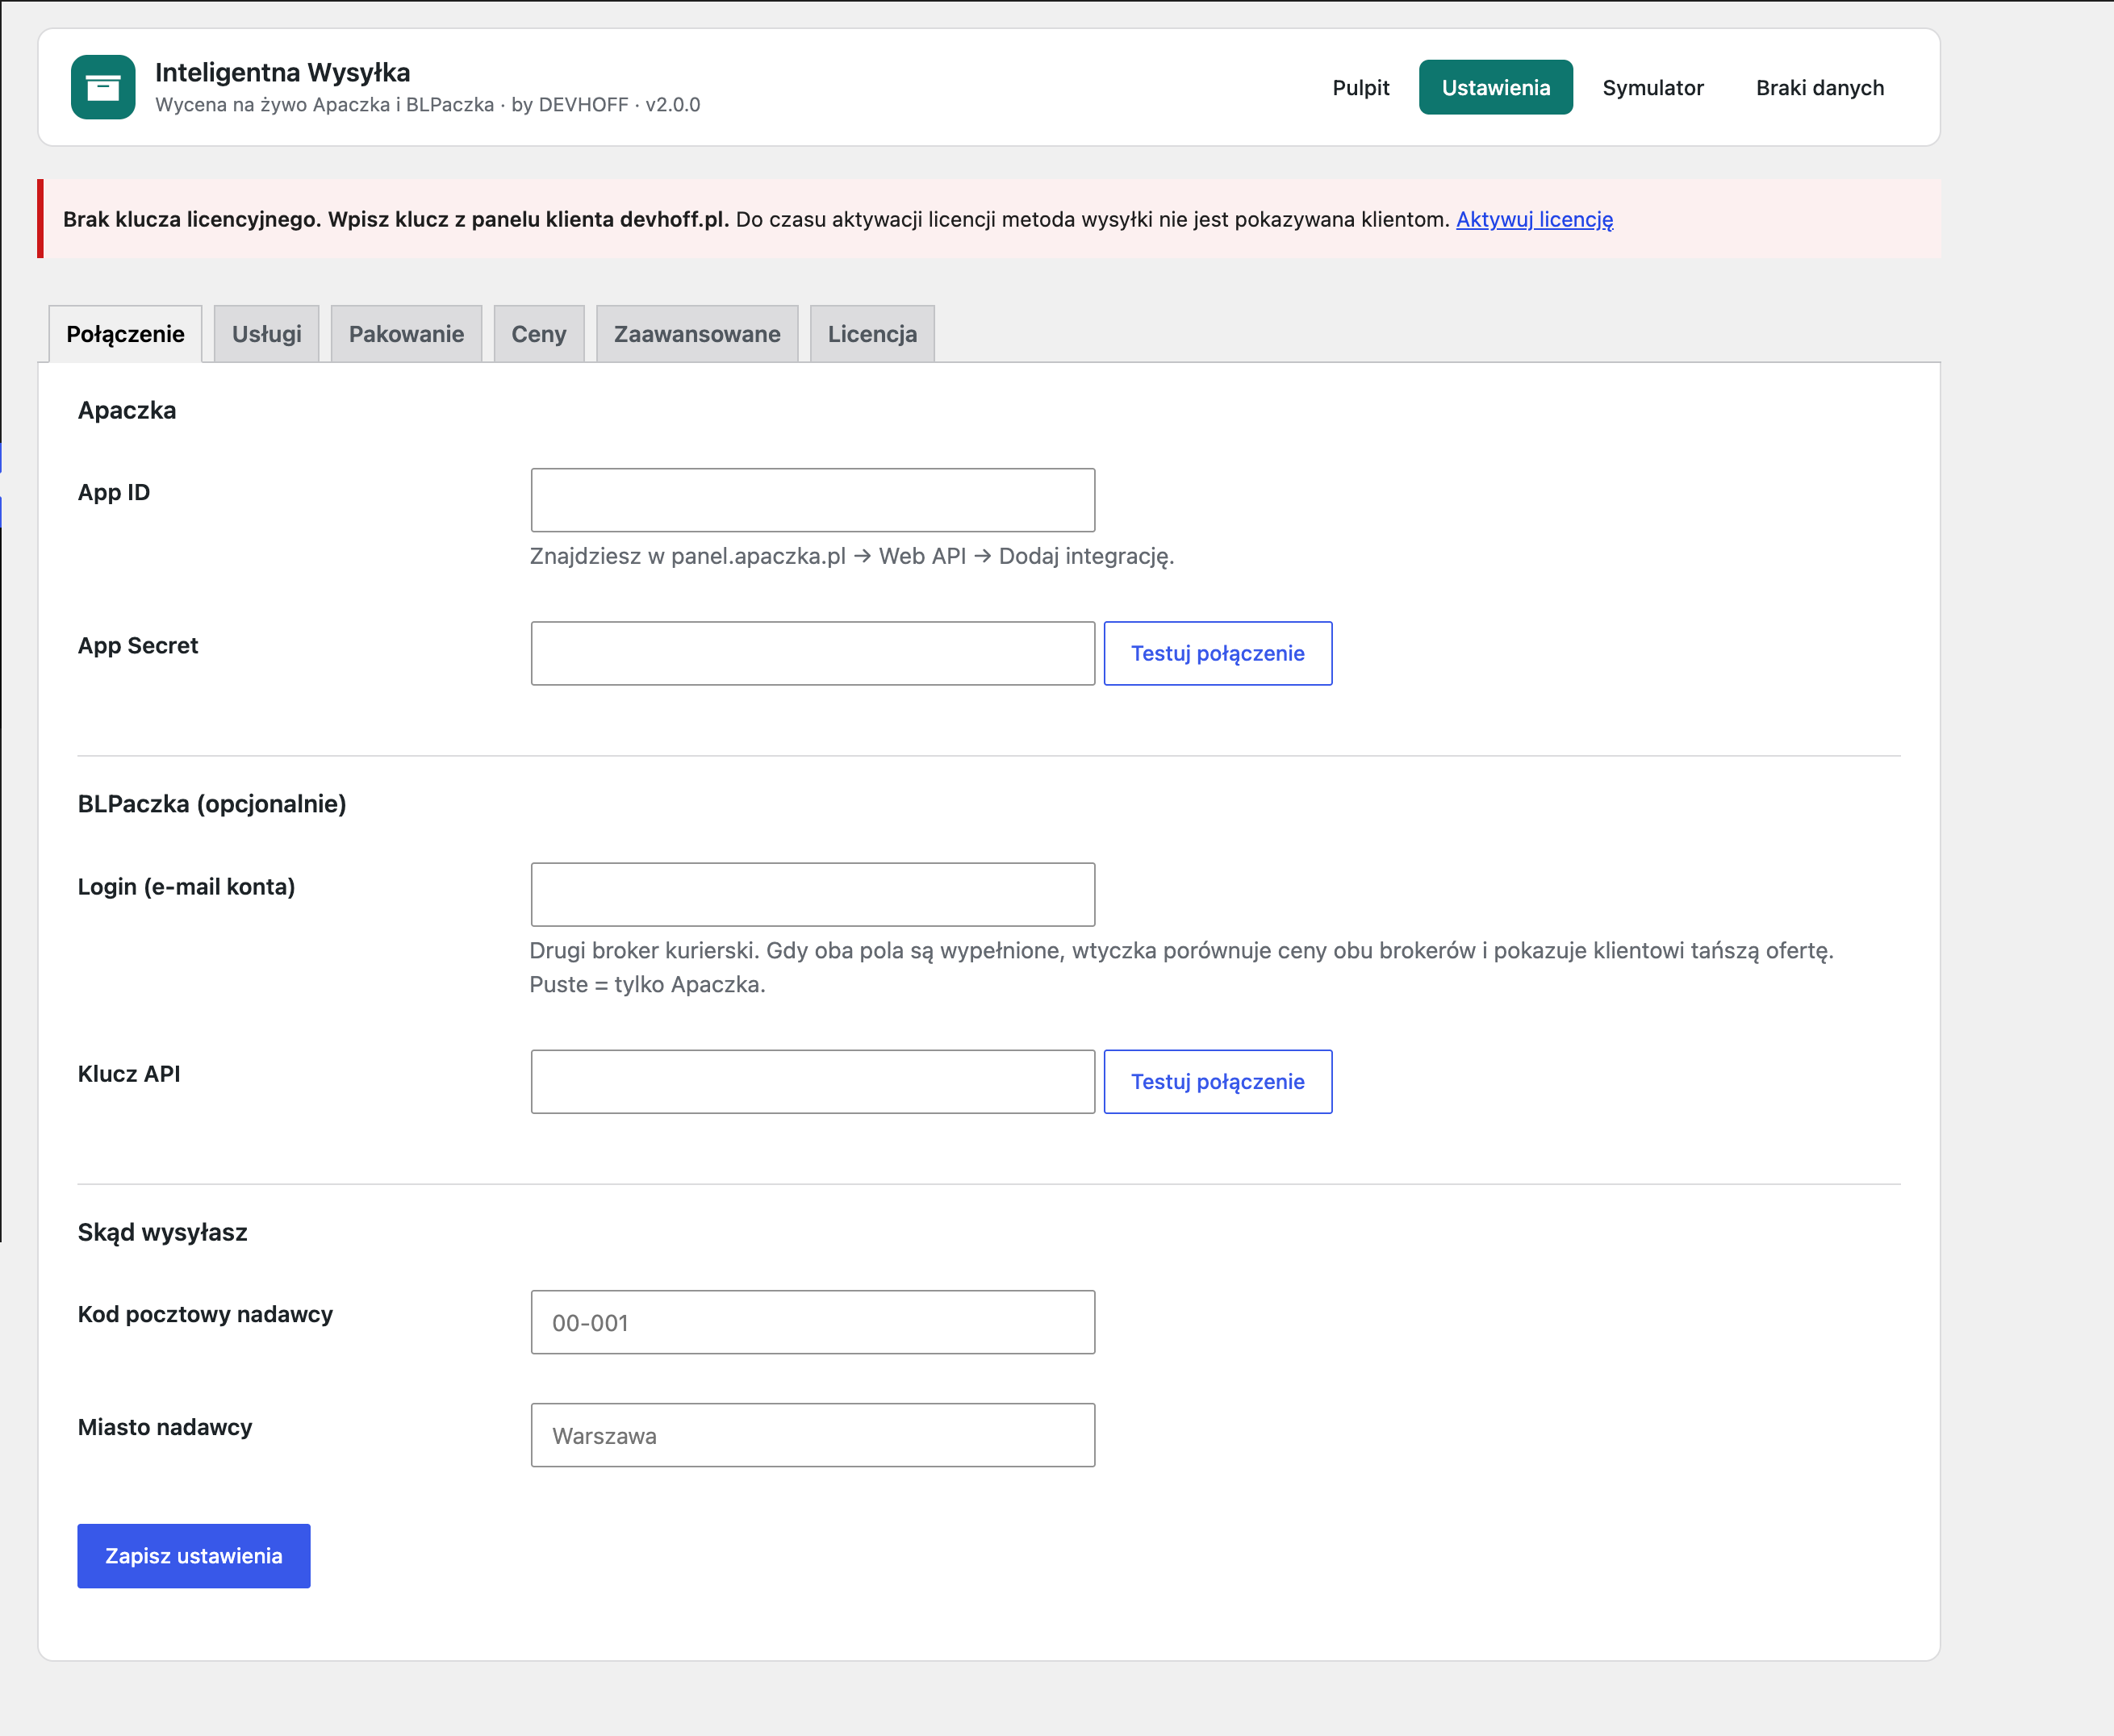Select the Ustawienia navigation button
The width and height of the screenshot is (2114, 1736).
click(x=1495, y=88)
